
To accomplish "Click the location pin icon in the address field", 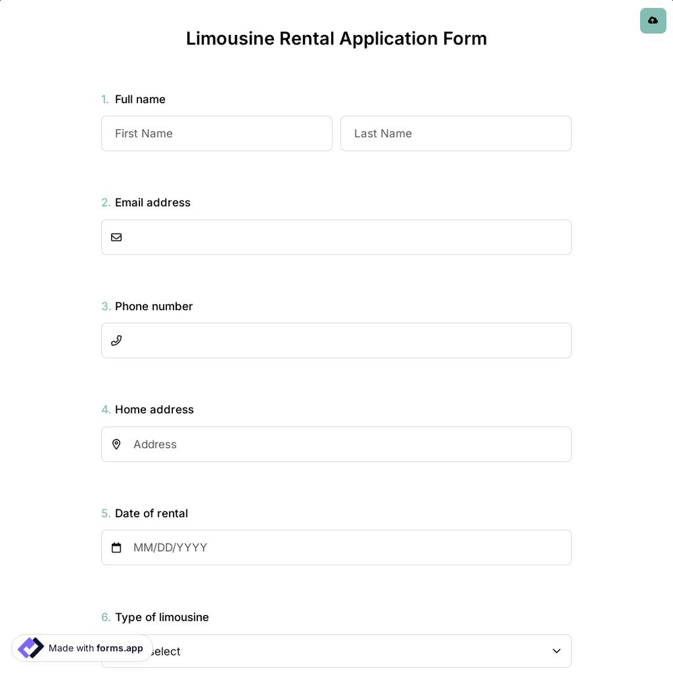I will click(116, 444).
